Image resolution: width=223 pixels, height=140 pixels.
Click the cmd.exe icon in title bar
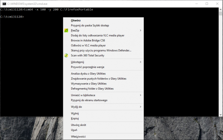(4, 4)
